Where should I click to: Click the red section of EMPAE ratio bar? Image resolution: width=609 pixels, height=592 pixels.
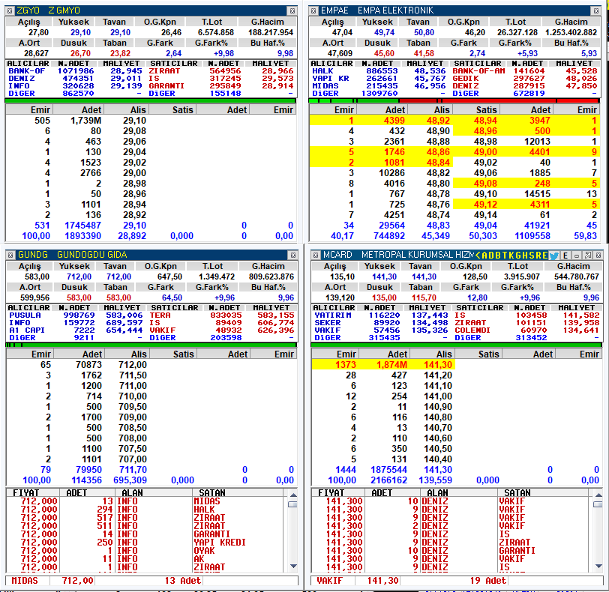(x=499, y=101)
